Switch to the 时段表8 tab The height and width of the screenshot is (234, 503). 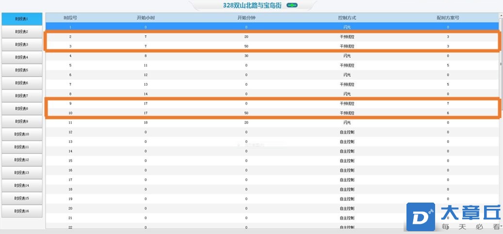click(x=22, y=108)
